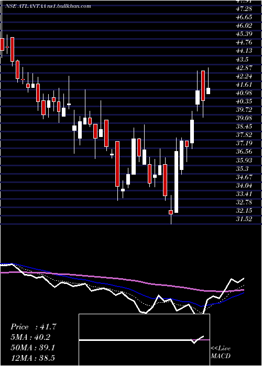Viewport: 262px width, 366px height.
Task: Click the 40.35 price axis label
Action: coord(244,101)
